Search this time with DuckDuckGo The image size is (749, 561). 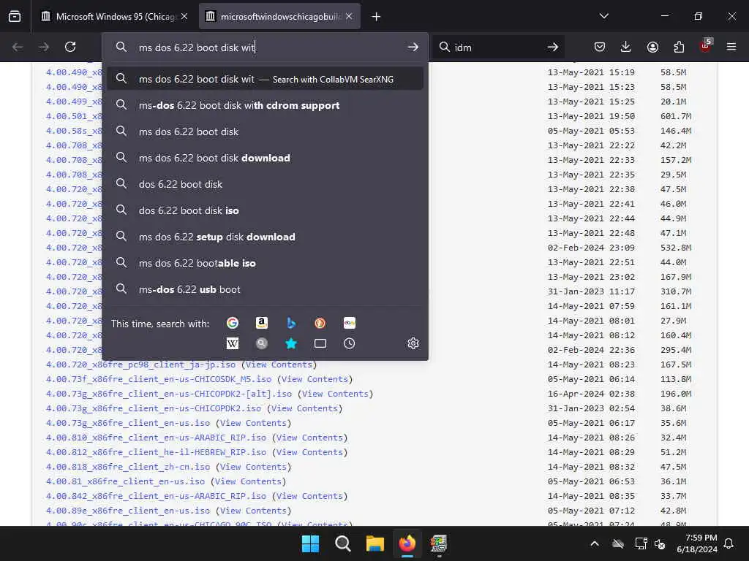pos(320,323)
